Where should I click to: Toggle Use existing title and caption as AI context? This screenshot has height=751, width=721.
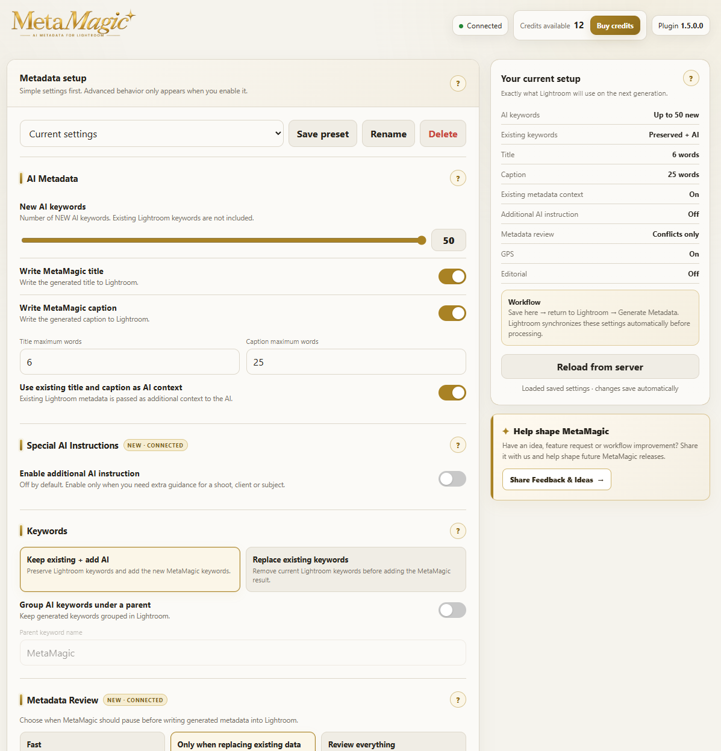(452, 393)
